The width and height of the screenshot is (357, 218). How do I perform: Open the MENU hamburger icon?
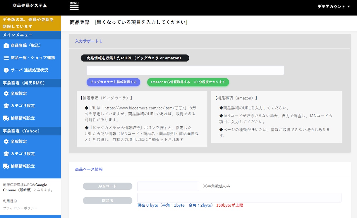tap(74, 6)
